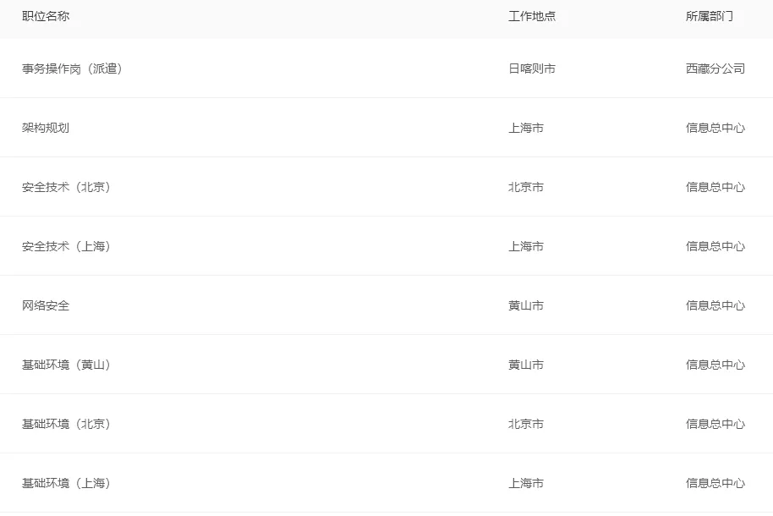Screen dimensions: 773x516
Task: Click the 西藏分公司 department cell
Action: pos(715,69)
